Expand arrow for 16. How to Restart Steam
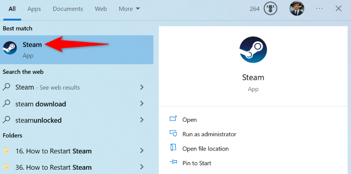Screen dimensions: 351x174 point(142,151)
